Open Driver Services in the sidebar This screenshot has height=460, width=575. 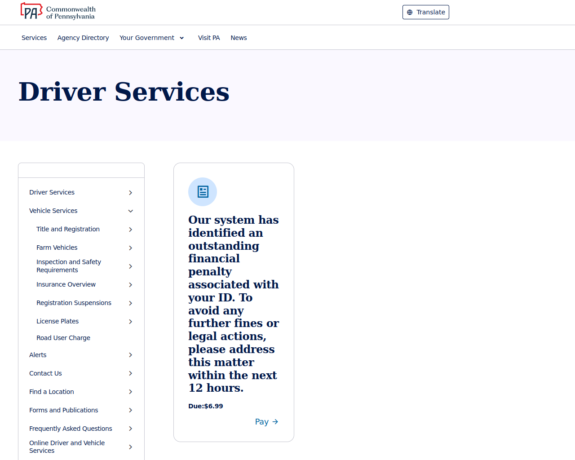click(x=52, y=192)
